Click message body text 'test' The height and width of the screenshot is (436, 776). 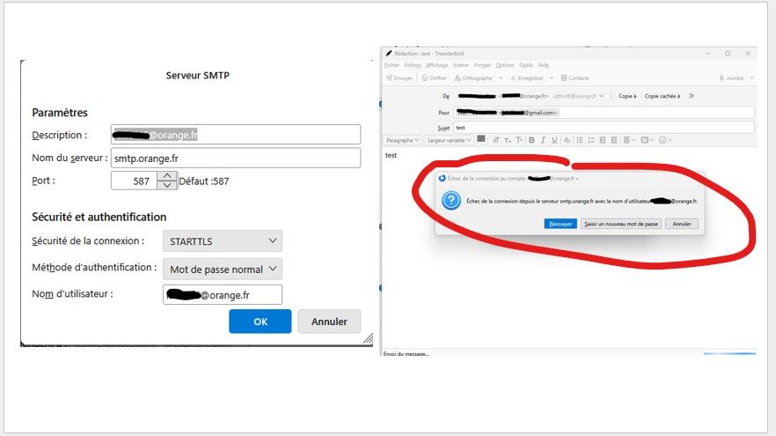click(391, 155)
